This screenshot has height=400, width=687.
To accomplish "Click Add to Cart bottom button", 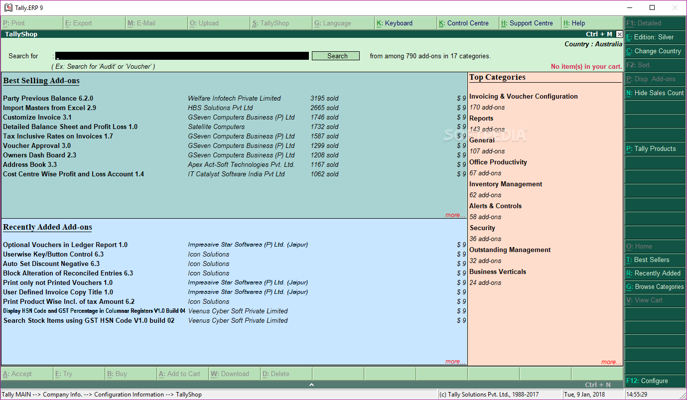I will click(x=182, y=374).
